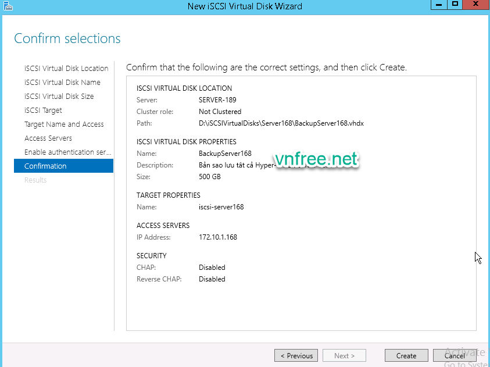Go to the Enable authentication services step

(x=67, y=152)
